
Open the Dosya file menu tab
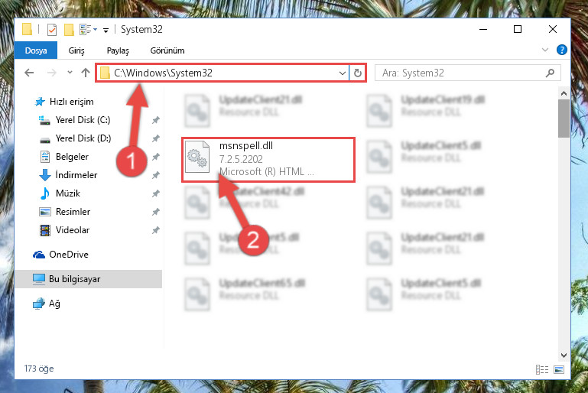[36, 50]
